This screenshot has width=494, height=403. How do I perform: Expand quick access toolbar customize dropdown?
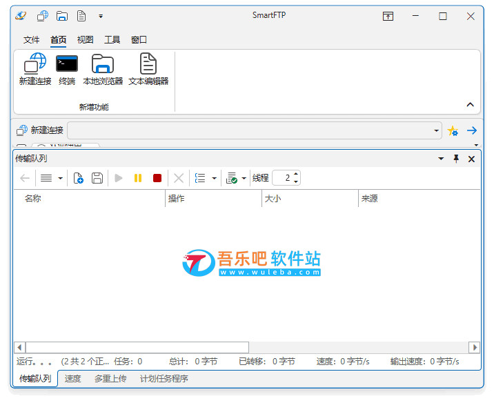101,16
